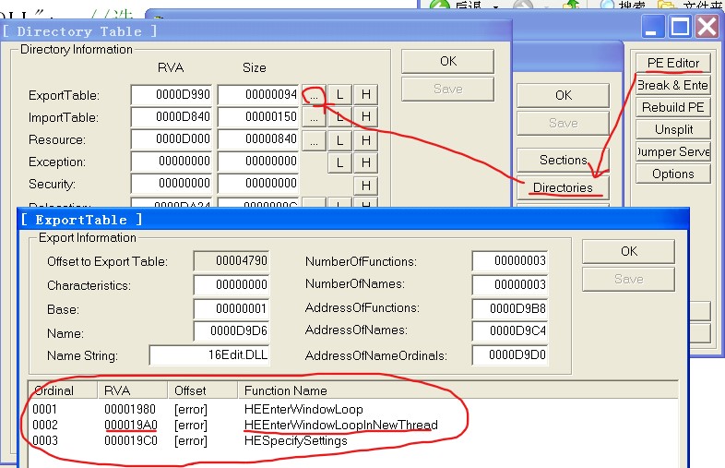The height and width of the screenshot is (468, 725).
Task: Click the '...' button in the ImportTable row
Action: pyautogui.click(x=315, y=117)
